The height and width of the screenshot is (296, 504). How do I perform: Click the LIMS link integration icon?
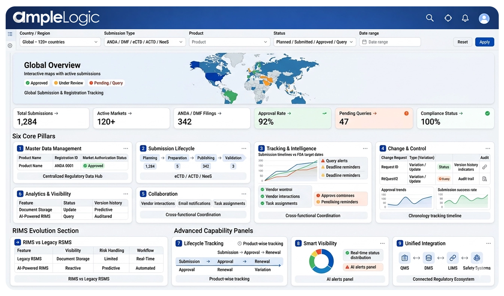[x=453, y=258]
